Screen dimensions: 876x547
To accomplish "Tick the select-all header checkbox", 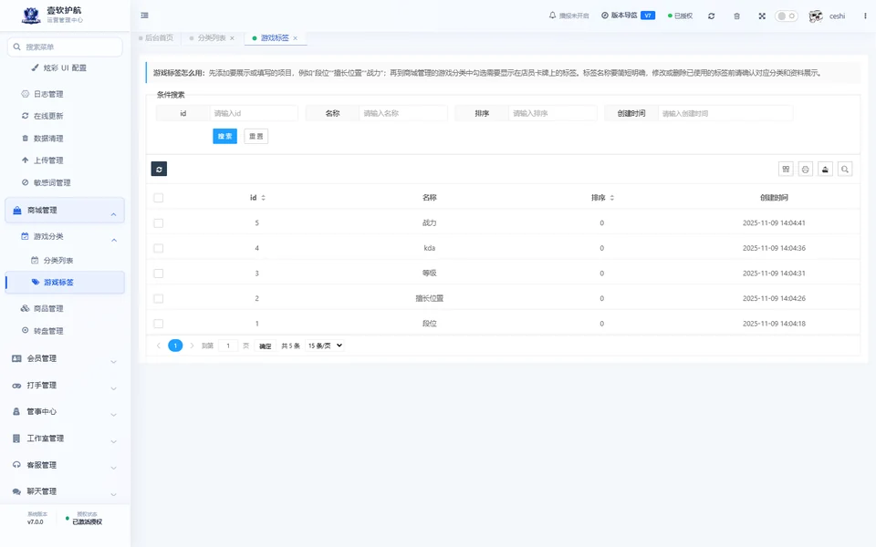I will (x=159, y=198).
